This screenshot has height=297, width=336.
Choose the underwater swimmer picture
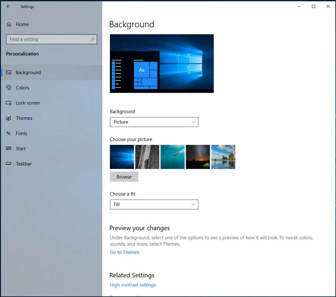coord(172,157)
